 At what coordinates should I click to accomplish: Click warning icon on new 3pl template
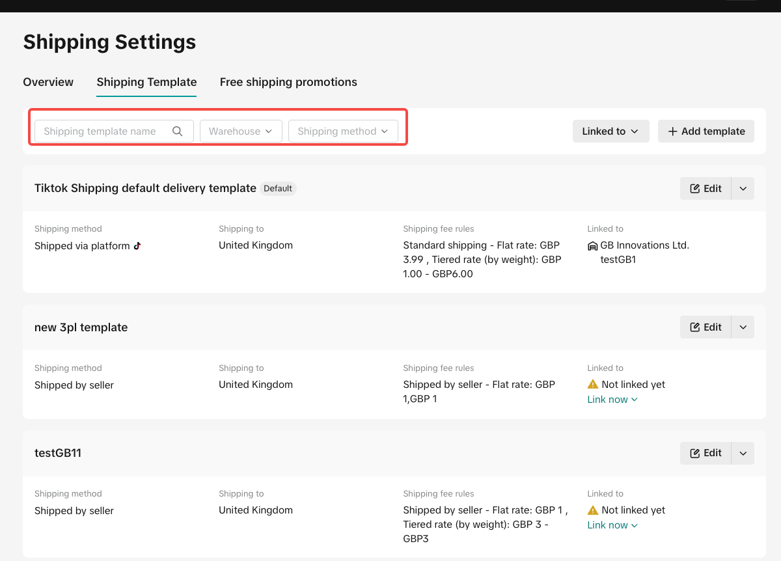coord(592,385)
